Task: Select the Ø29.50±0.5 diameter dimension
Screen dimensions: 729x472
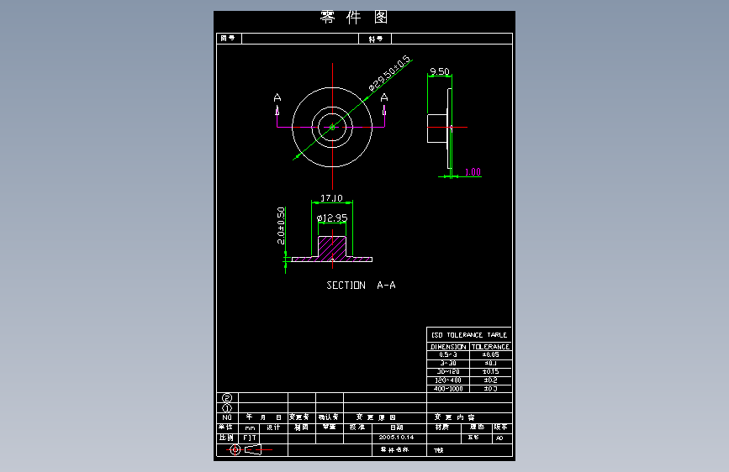Action: 389,73
